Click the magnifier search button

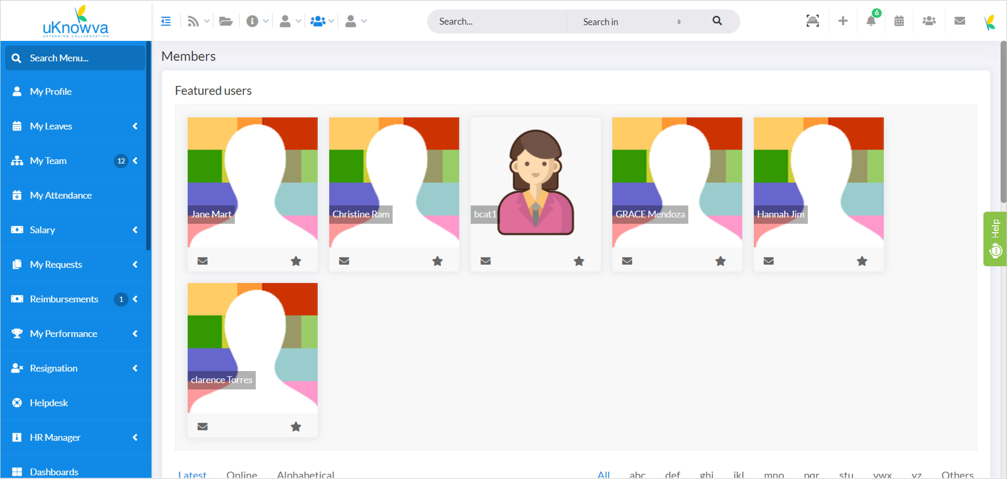(717, 21)
